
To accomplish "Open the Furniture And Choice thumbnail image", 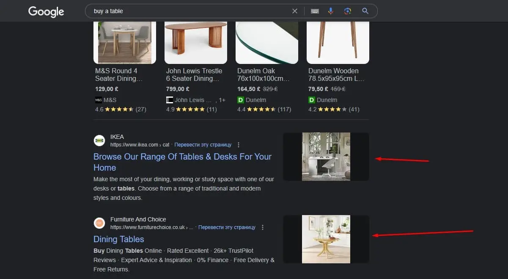I will pos(326,239).
